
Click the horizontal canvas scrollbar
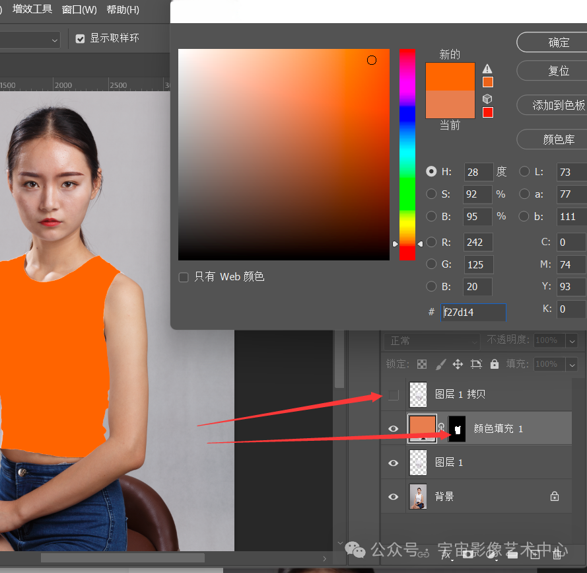(123, 558)
